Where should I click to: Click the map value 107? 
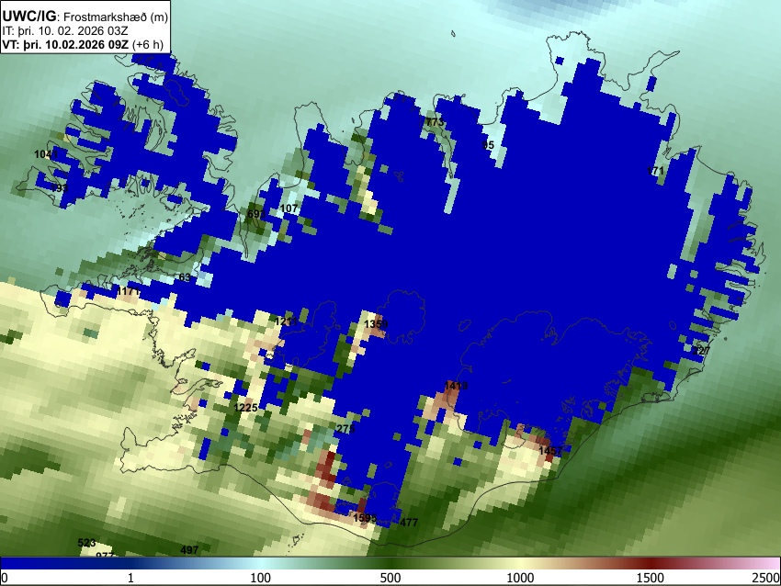click(289, 208)
